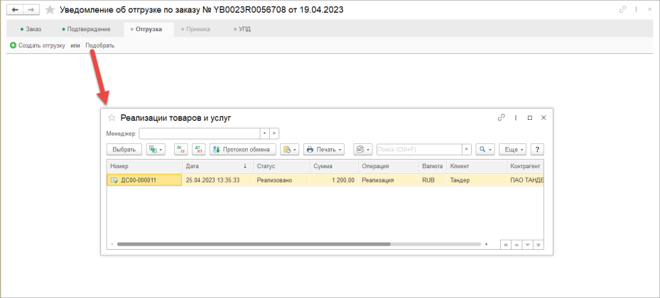Star the shipment notification as favorite
The image size is (660, 298).
click(x=50, y=10)
